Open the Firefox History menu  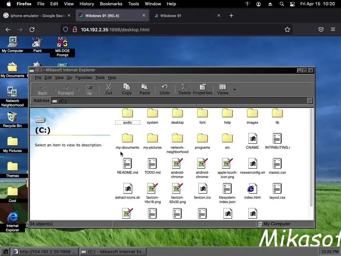click(87, 4)
